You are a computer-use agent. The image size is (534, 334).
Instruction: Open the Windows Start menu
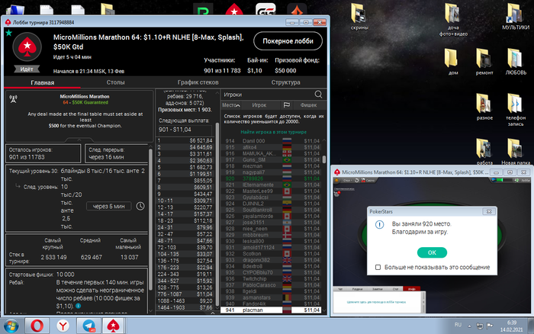click(11, 326)
